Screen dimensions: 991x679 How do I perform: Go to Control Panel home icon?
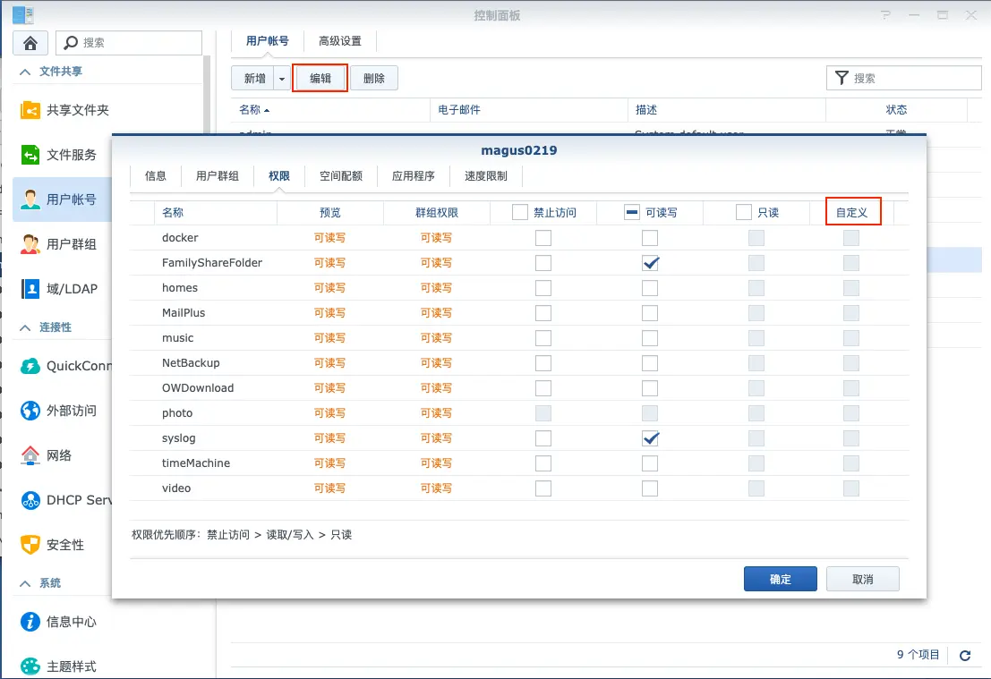(30, 43)
